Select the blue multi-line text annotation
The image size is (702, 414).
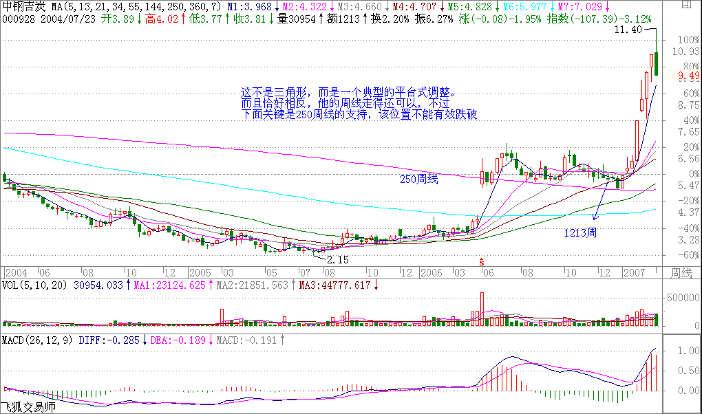[358, 103]
